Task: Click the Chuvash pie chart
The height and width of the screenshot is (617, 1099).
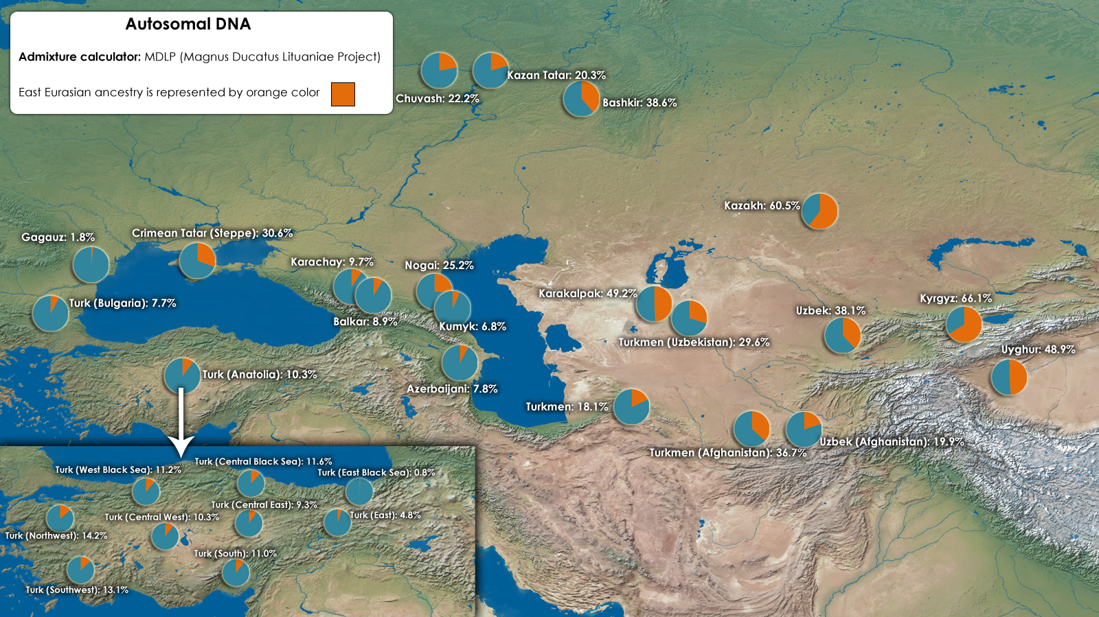Action: click(439, 70)
